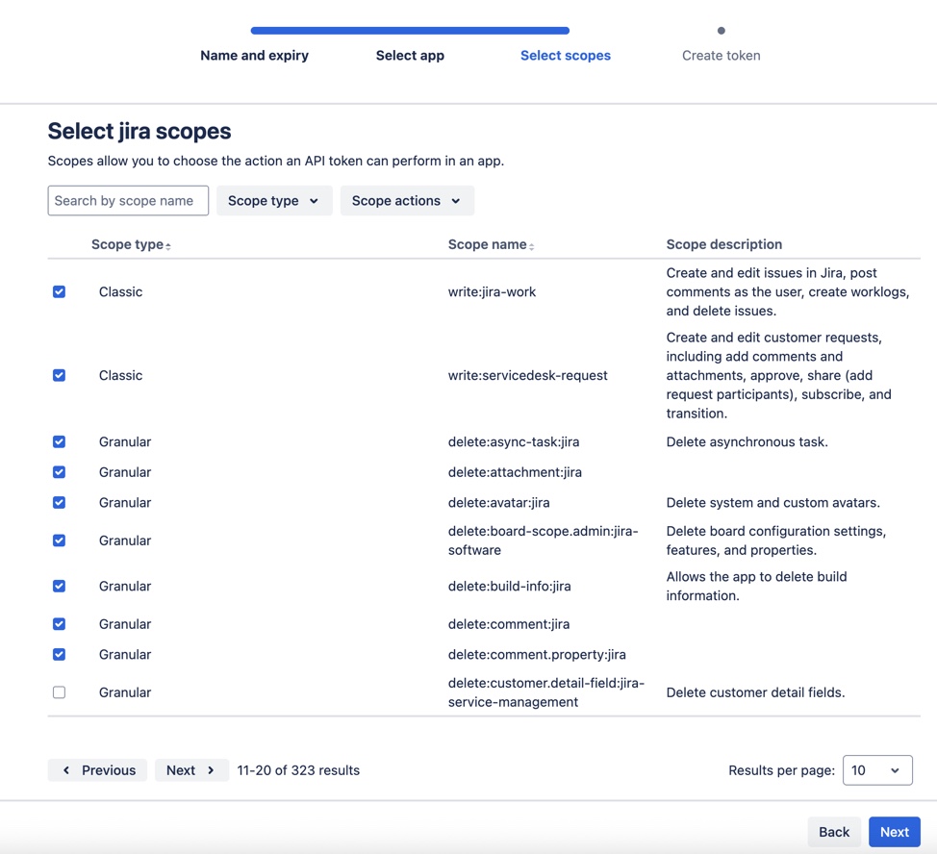Select the Create token step
The image size is (937, 854).
tap(722, 56)
